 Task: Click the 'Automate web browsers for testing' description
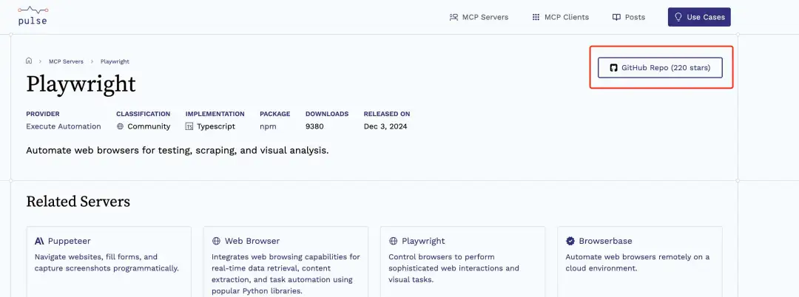pos(178,151)
